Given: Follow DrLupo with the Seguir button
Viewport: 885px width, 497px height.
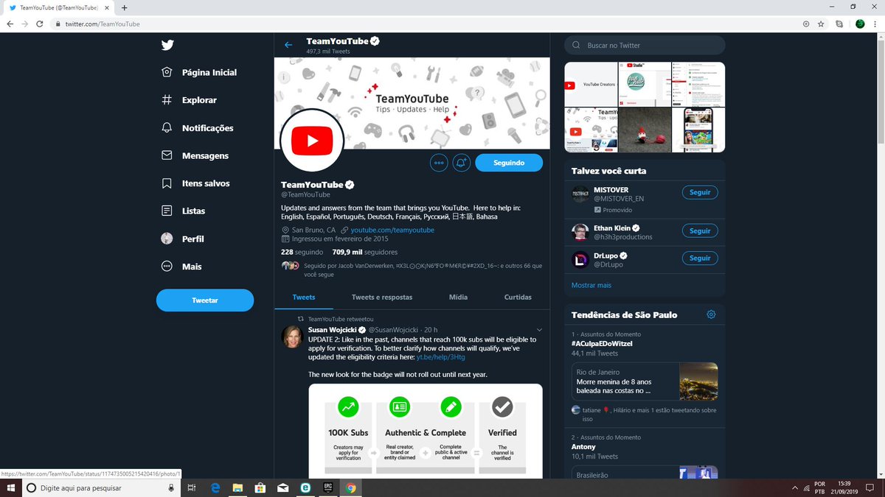Looking at the screenshot, I should [700, 258].
